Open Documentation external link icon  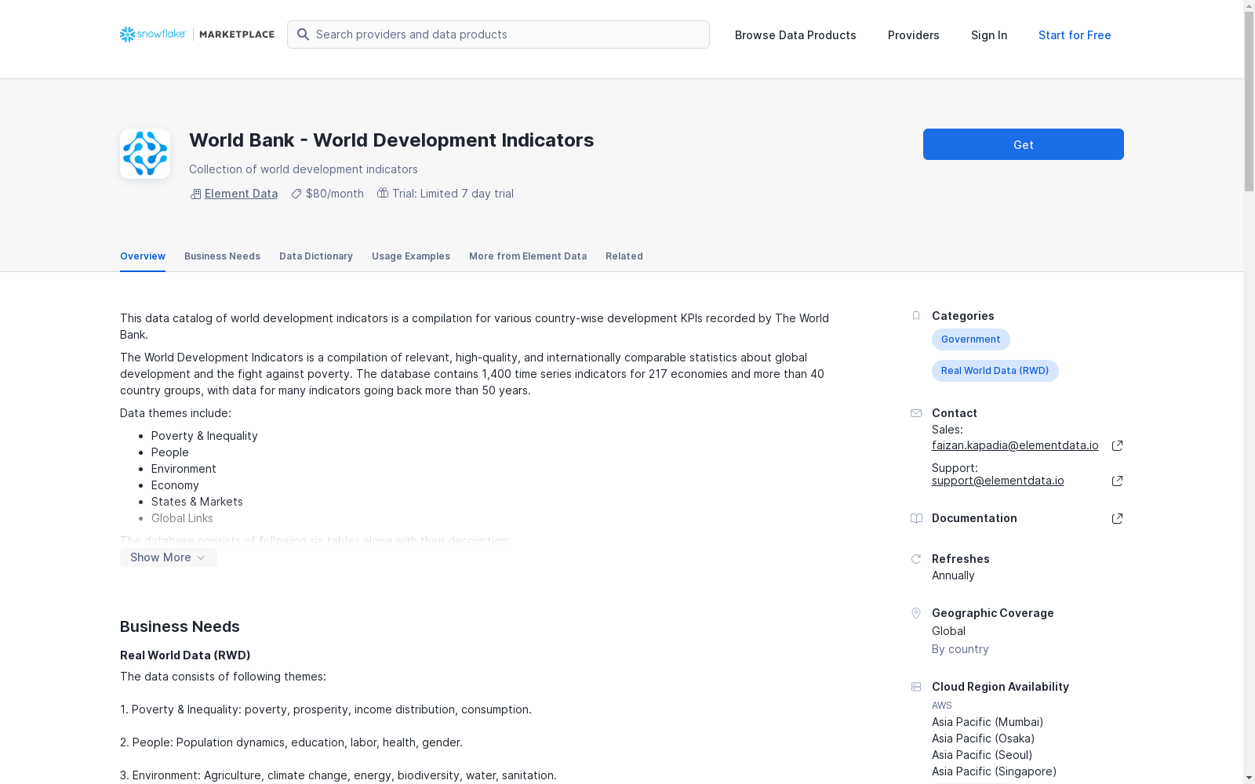(x=1117, y=518)
